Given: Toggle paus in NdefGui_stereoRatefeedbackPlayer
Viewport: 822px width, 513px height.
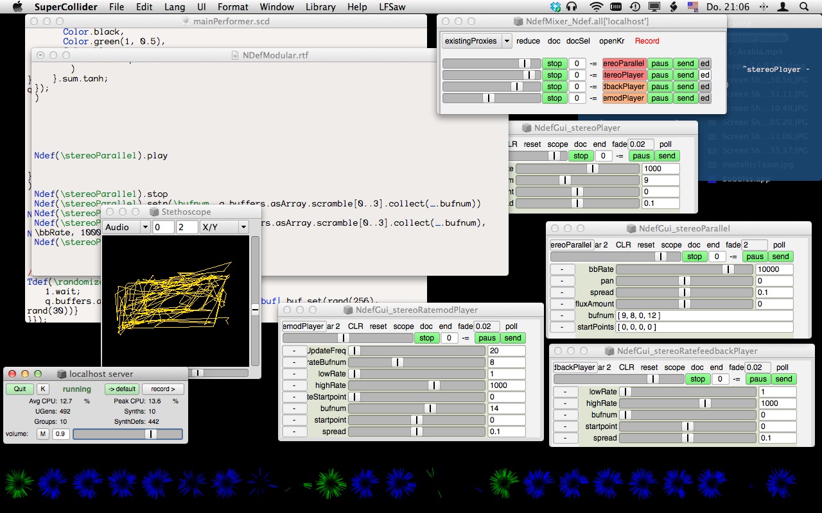Looking at the screenshot, I should [758, 379].
